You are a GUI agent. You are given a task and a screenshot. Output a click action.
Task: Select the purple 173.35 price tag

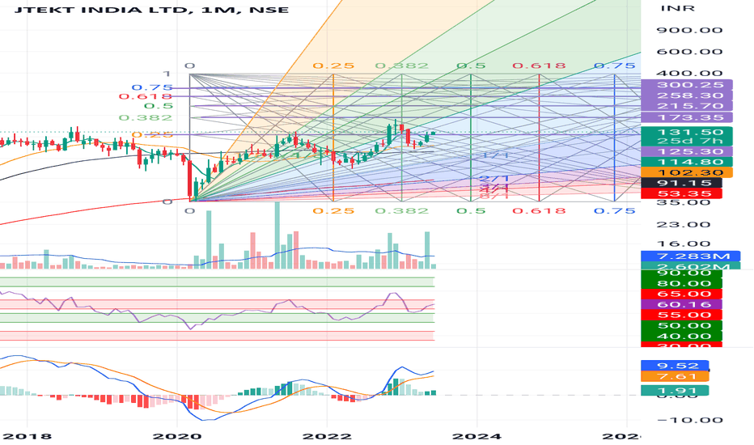(687, 117)
